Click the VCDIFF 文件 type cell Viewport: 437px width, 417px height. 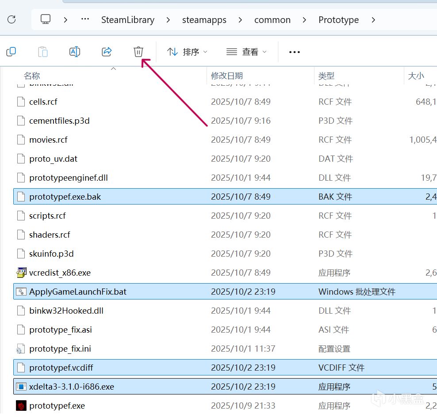tap(341, 368)
